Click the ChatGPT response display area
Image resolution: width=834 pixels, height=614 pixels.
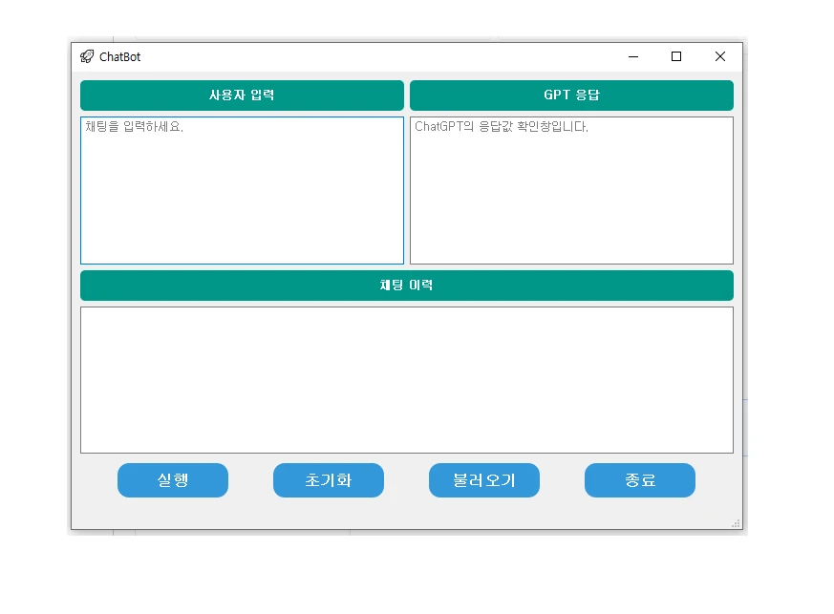pos(570,191)
